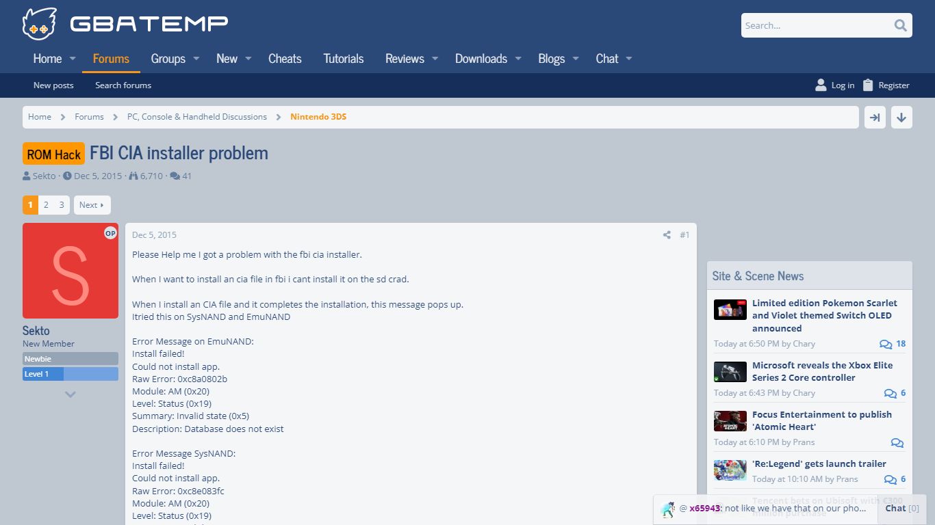Click Pokemon Scarlet Switch OLED thumbnail
935x525 pixels.
[x=730, y=310]
